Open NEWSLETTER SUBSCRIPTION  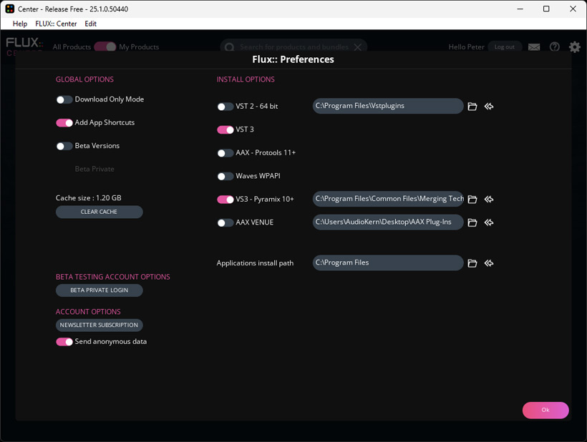(x=100, y=325)
